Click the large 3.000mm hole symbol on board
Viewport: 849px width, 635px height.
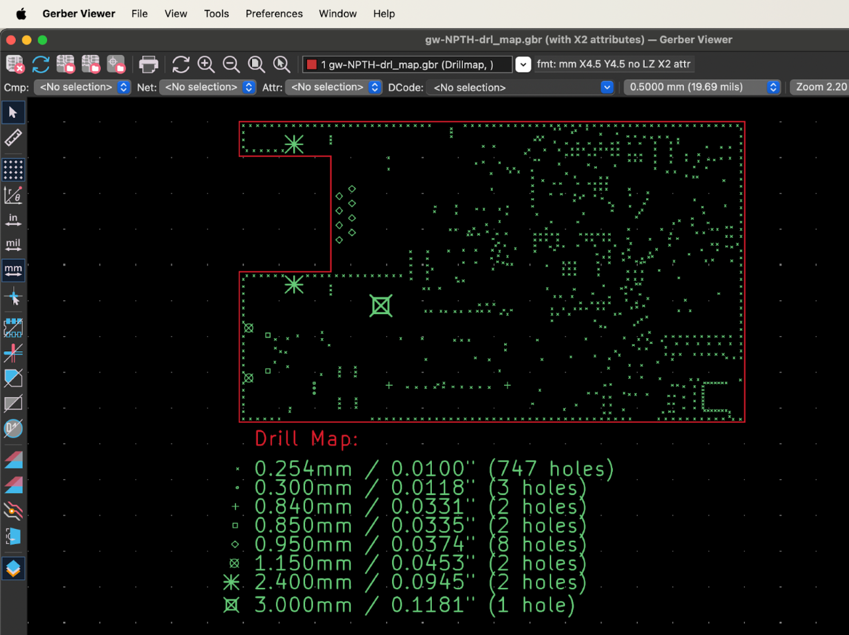coord(381,306)
